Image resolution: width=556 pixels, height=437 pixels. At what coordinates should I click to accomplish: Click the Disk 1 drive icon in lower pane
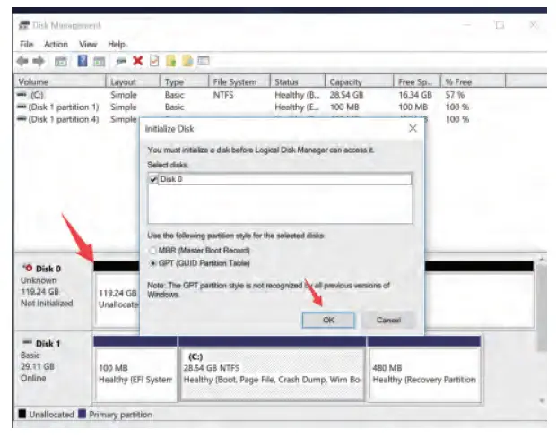[27, 342]
